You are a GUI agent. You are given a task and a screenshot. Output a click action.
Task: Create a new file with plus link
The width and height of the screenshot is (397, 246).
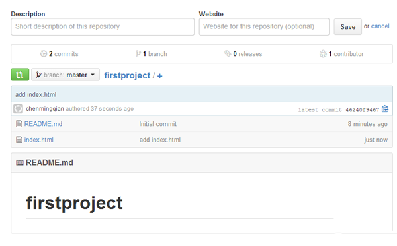click(x=159, y=76)
